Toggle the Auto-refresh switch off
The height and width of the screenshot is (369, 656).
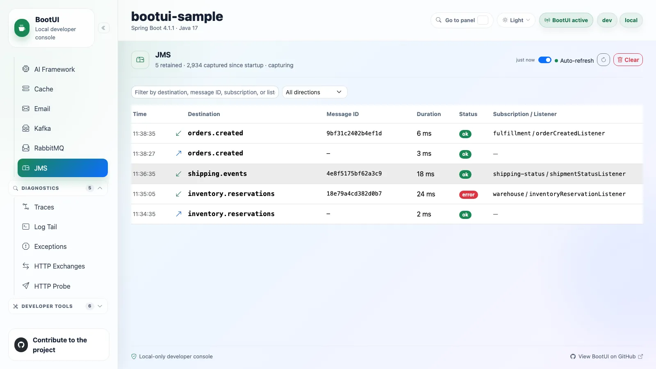point(545,60)
